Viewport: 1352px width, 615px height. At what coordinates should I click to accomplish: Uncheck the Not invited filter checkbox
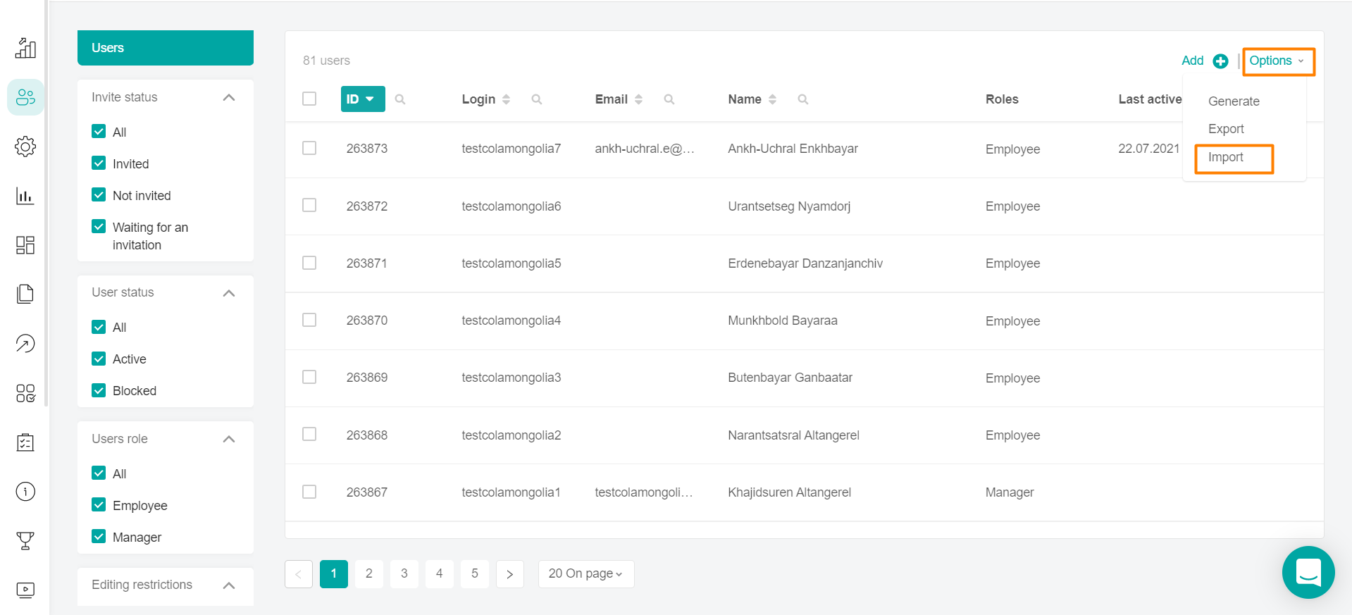tap(99, 195)
